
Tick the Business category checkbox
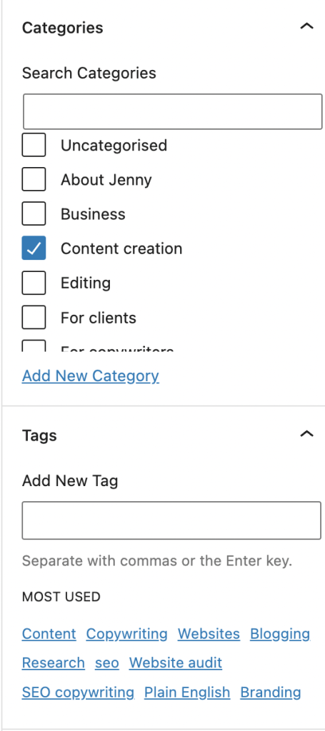coord(34,214)
